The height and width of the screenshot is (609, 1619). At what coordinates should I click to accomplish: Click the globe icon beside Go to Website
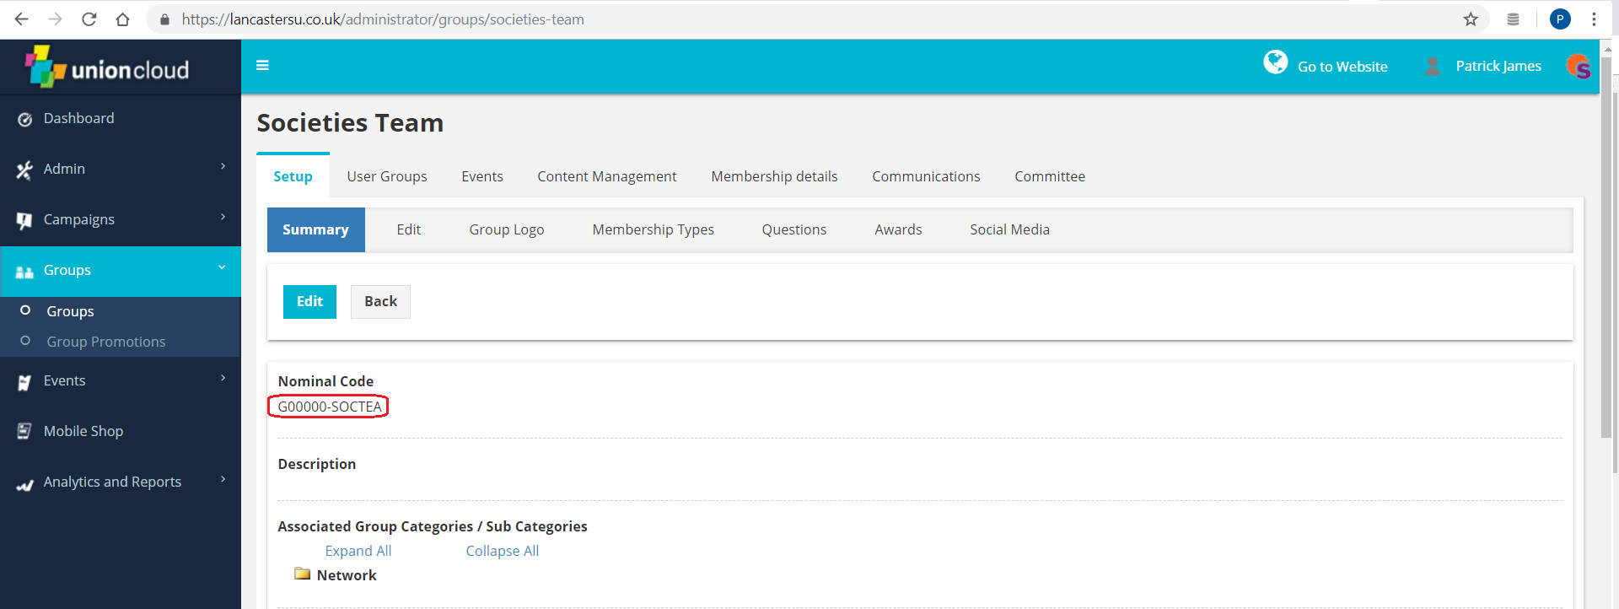click(1275, 62)
